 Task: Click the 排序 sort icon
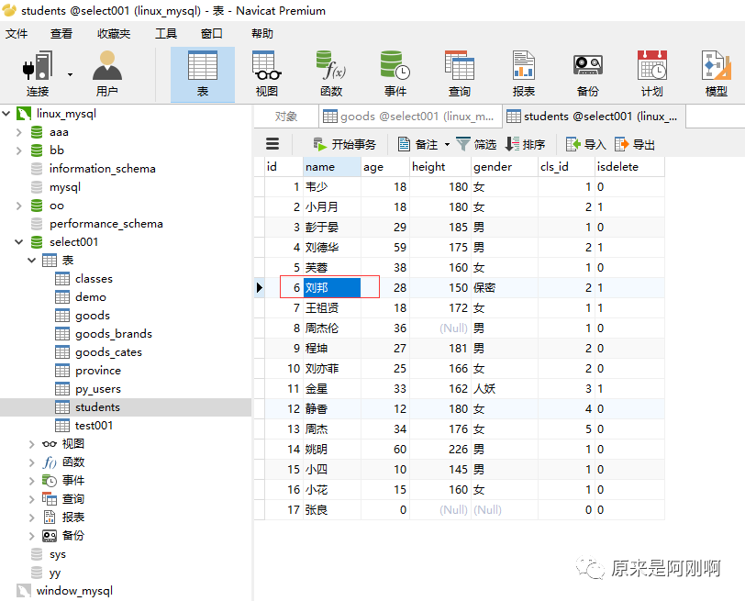512,144
